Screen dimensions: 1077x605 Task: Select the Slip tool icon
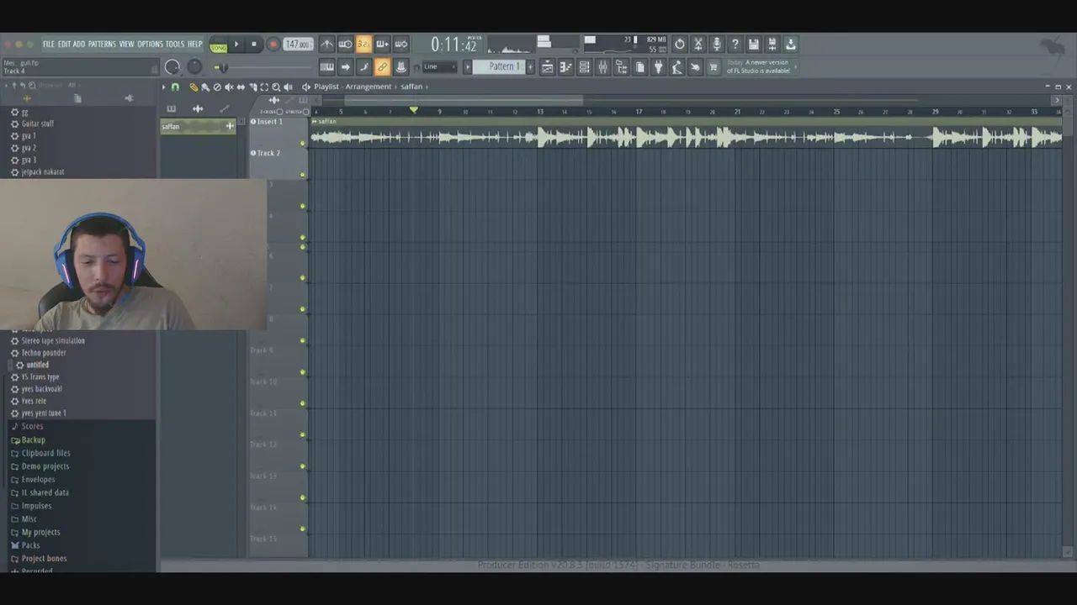tap(241, 87)
